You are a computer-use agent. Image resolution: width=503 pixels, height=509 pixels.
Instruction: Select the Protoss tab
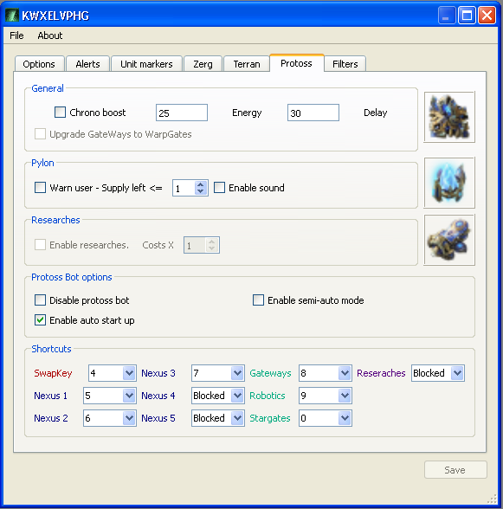(x=296, y=63)
